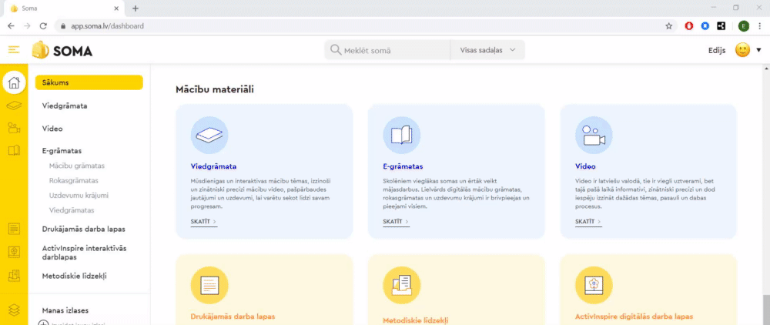Expand the user menu arrow next to avatar
Image resolution: width=770 pixels, height=325 pixels.
pyautogui.click(x=758, y=50)
